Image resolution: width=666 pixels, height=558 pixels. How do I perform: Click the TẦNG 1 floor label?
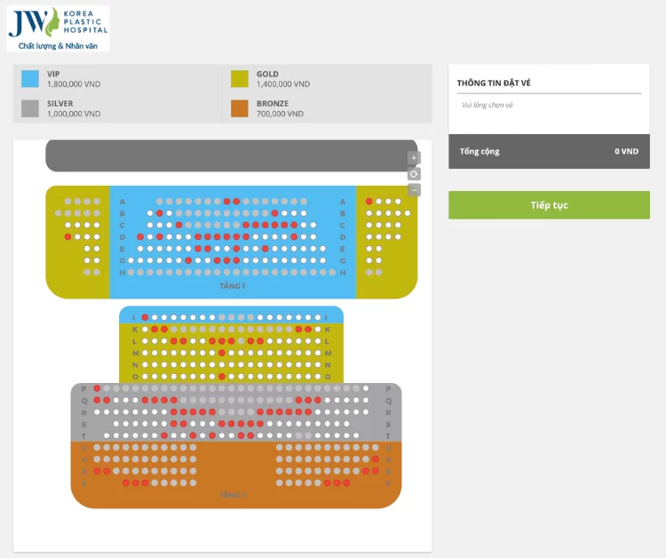(x=232, y=286)
